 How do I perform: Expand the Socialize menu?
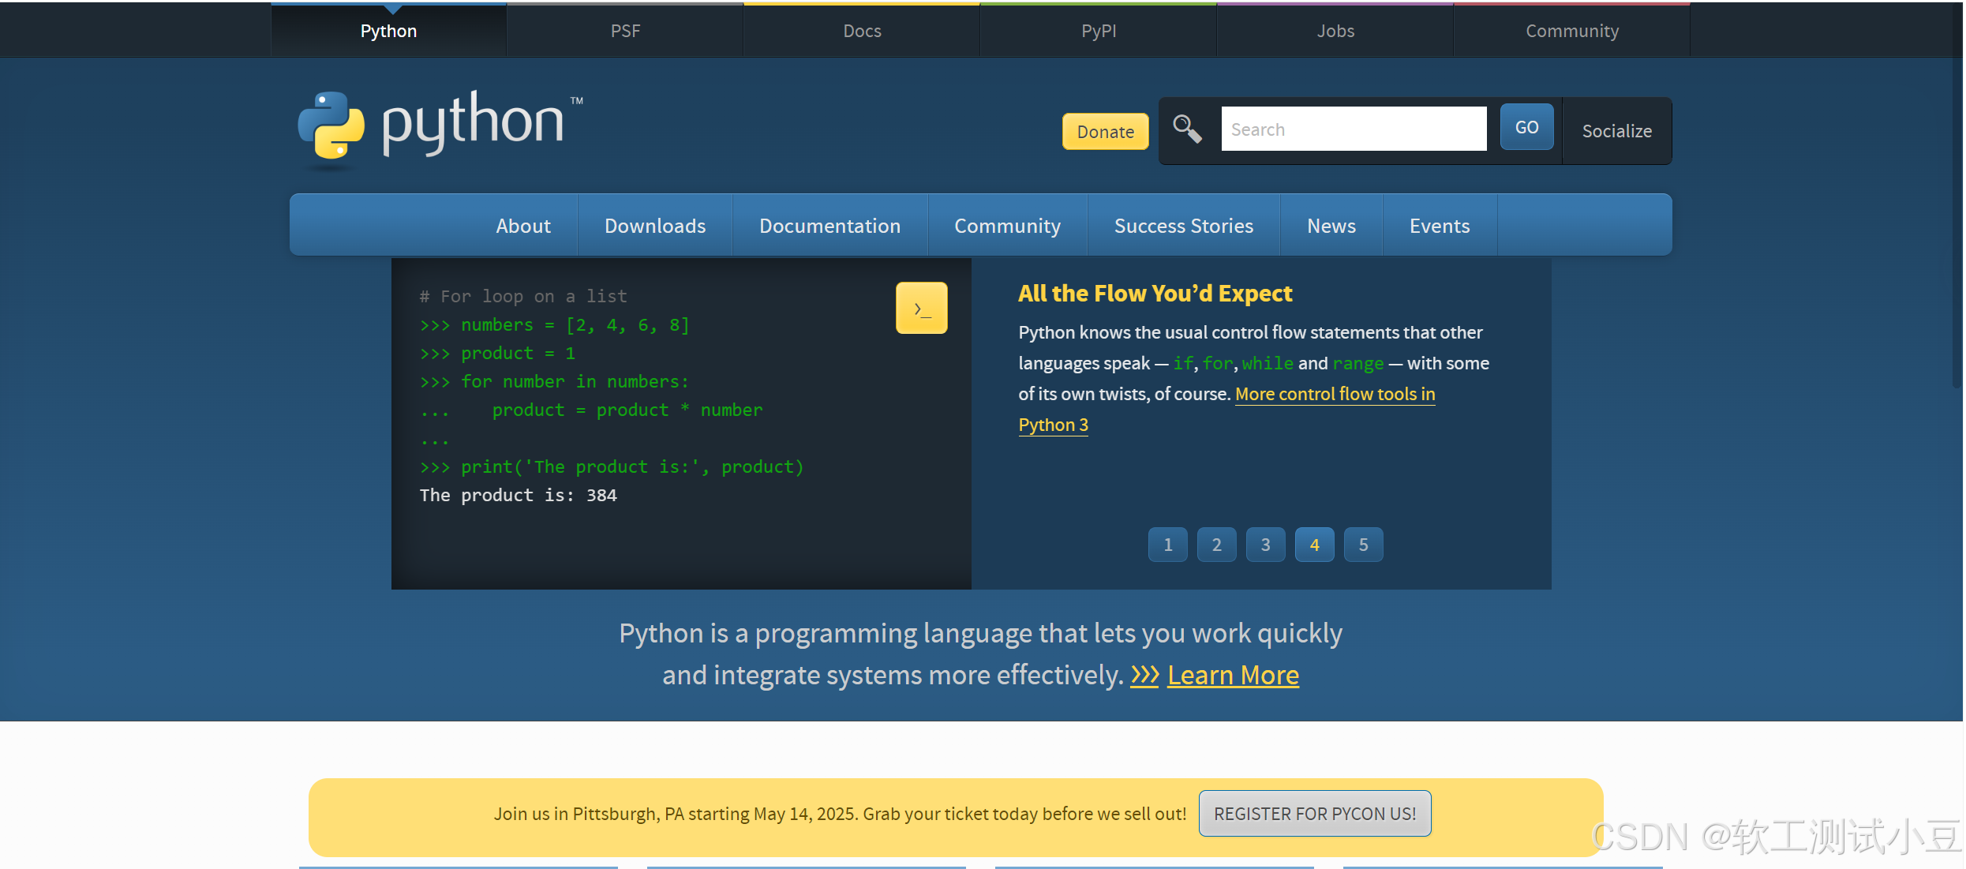tap(1616, 131)
